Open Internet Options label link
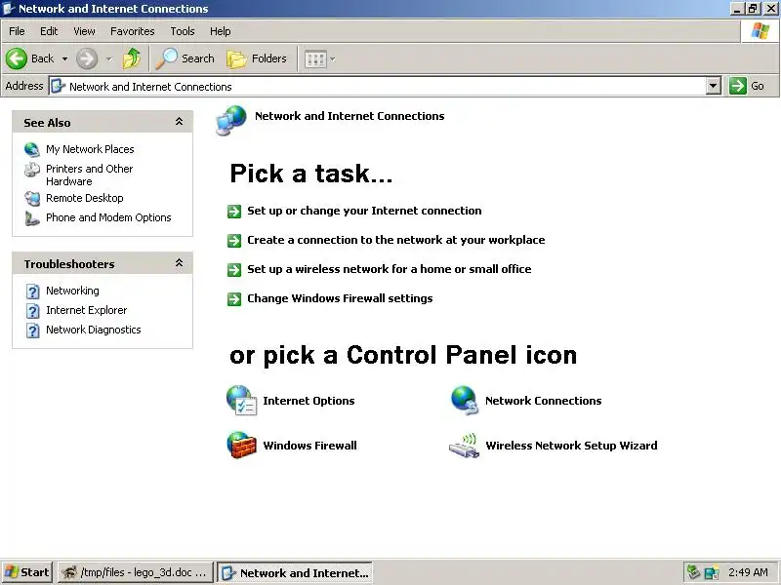Screen dimensions: 781x585 click(x=308, y=401)
